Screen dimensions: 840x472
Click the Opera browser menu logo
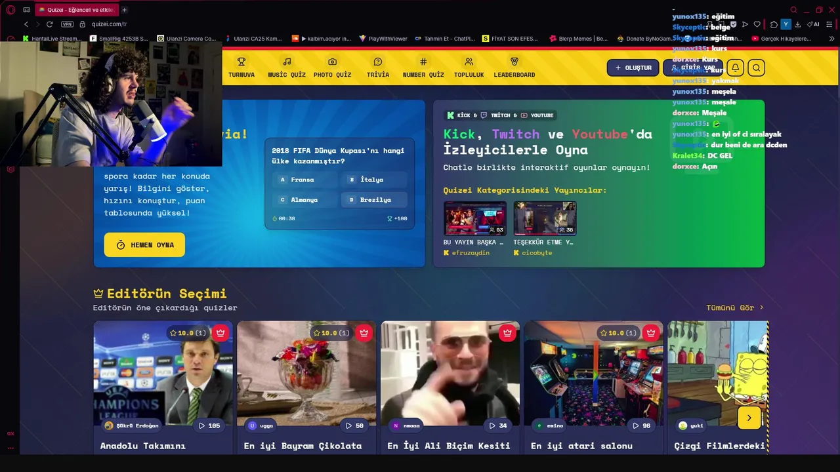(10, 10)
